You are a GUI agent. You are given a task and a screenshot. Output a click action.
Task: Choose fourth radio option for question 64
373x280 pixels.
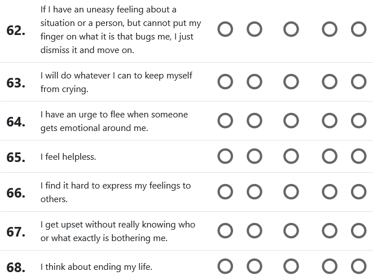[x=330, y=121]
